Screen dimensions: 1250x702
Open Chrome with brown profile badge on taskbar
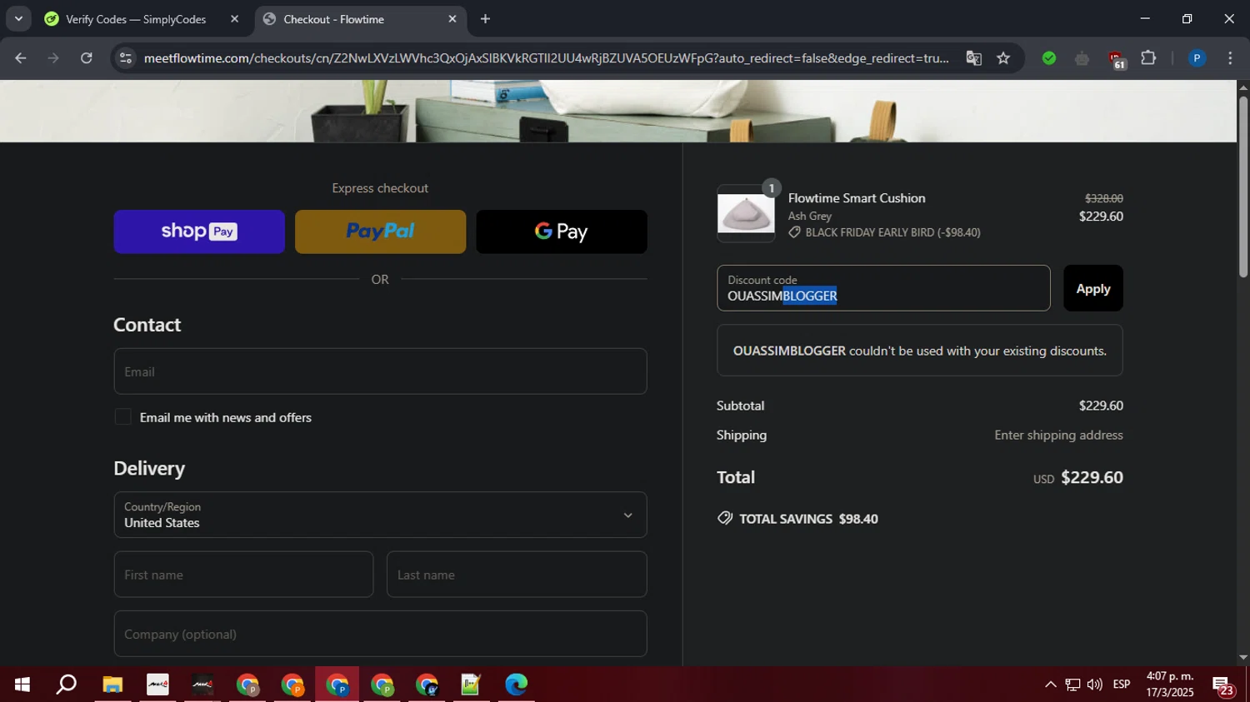pos(247,685)
